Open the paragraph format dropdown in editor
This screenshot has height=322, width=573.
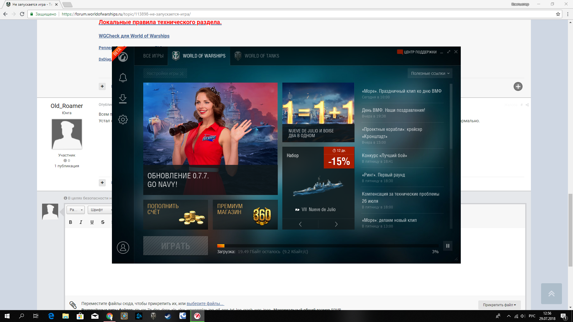pos(76,210)
